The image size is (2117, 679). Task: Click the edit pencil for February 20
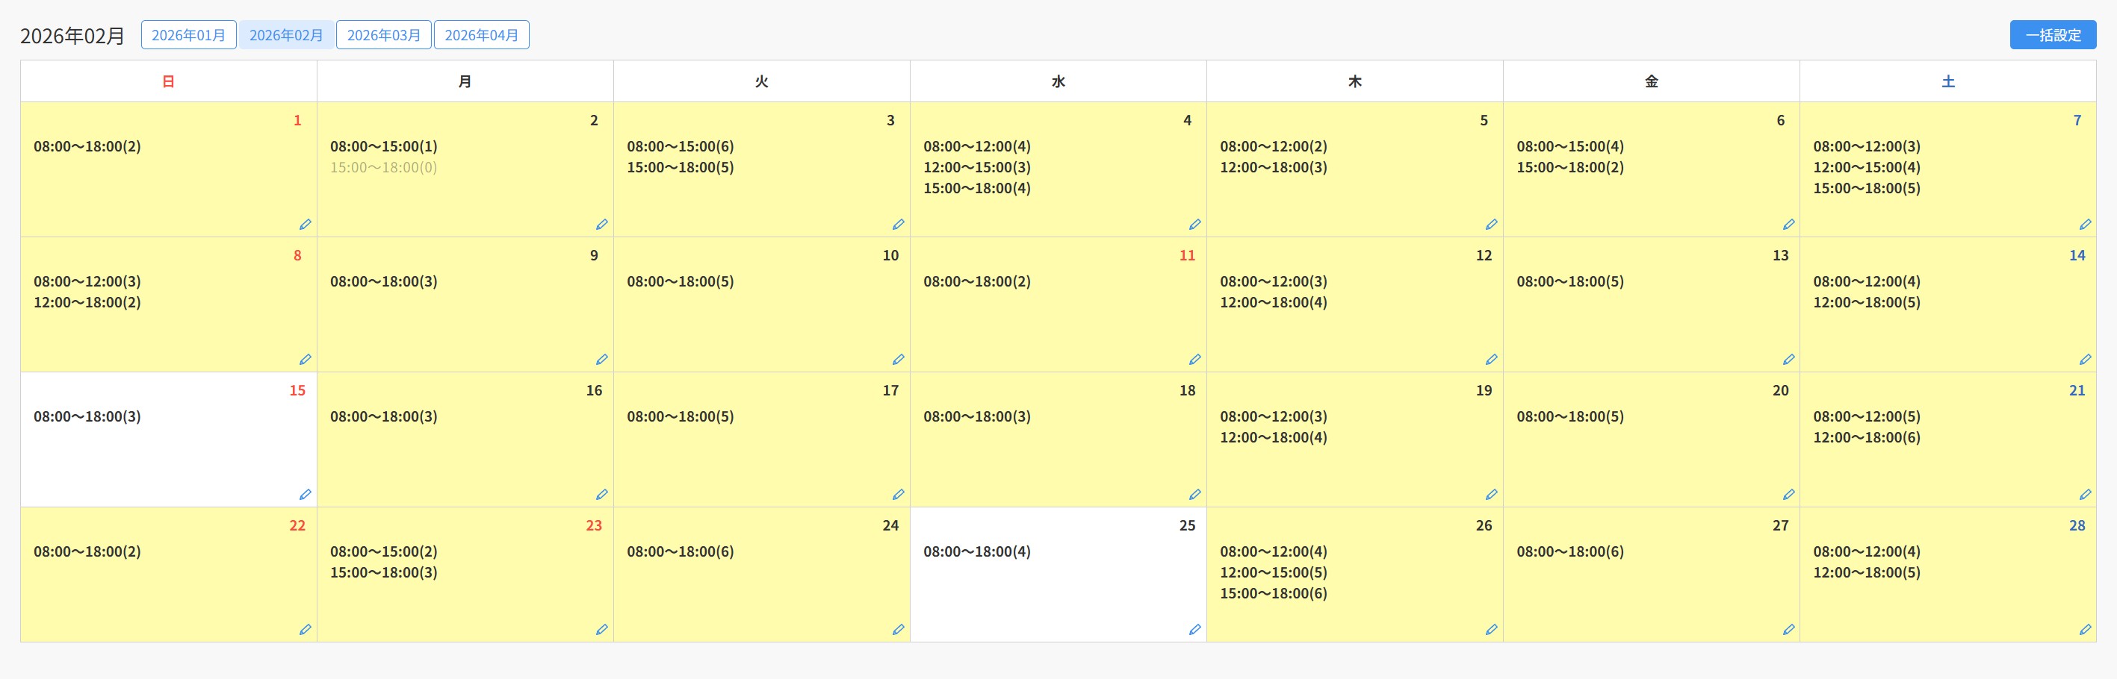1788,494
